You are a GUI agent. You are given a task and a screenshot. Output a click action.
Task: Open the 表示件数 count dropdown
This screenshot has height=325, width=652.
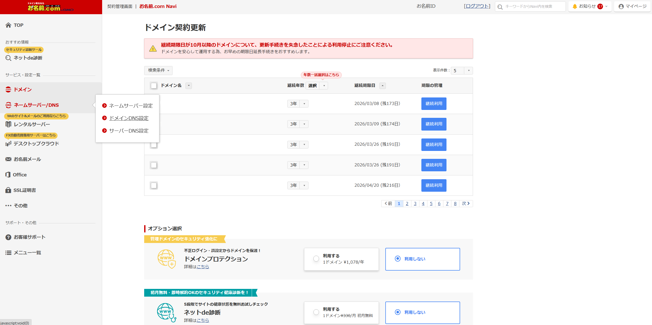click(x=462, y=70)
